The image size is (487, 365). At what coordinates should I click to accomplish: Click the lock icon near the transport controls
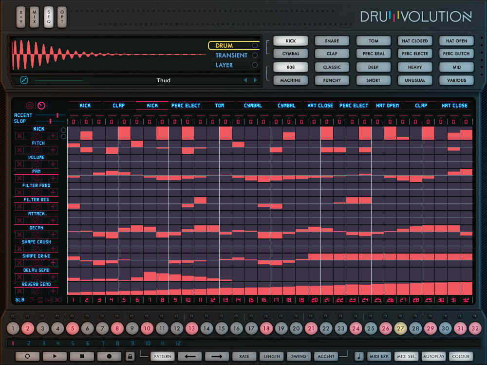click(x=129, y=356)
